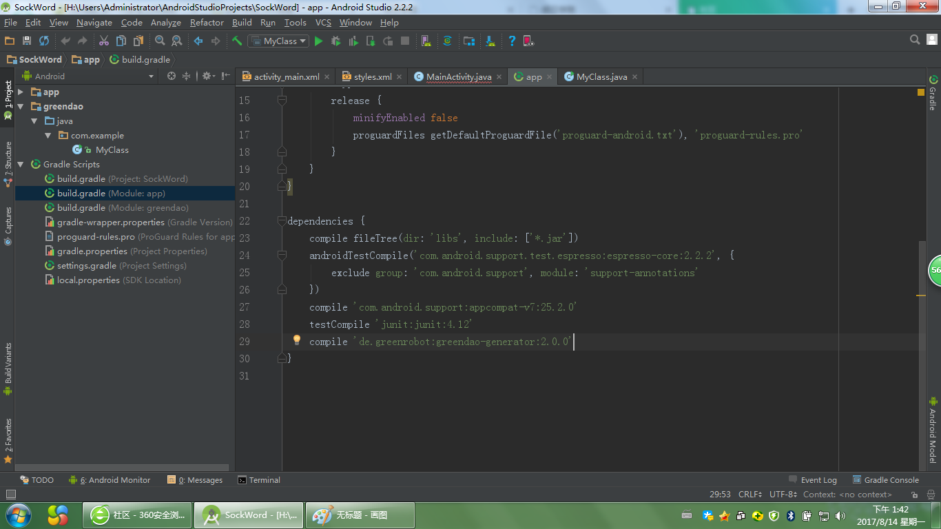Viewport: 941px width, 529px height.
Task: Open the Gradle side panel tab
Action: [x=933, y=93]
